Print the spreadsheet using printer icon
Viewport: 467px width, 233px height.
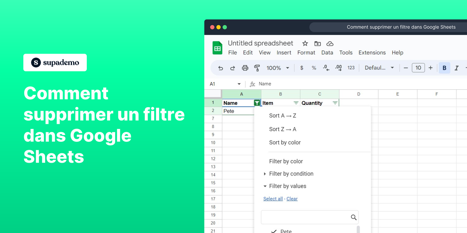coord(245,68)
